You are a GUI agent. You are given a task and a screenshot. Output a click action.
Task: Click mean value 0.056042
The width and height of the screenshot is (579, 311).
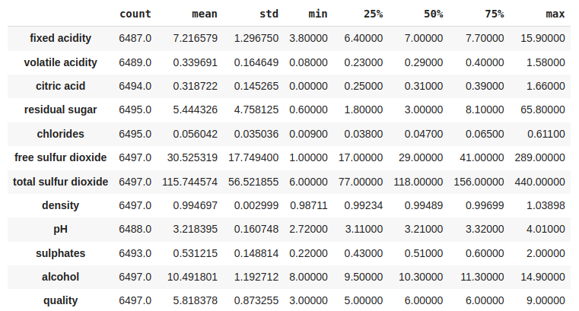click(x=196, y=134)
